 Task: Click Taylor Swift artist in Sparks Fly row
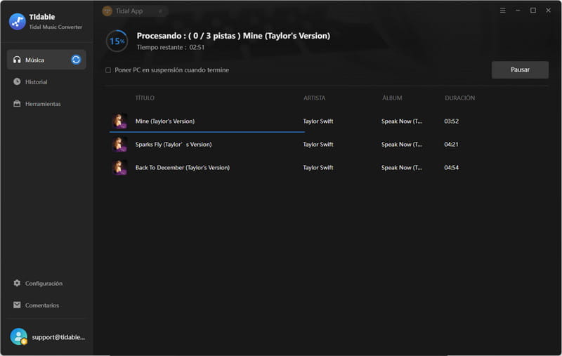(318, 145)
